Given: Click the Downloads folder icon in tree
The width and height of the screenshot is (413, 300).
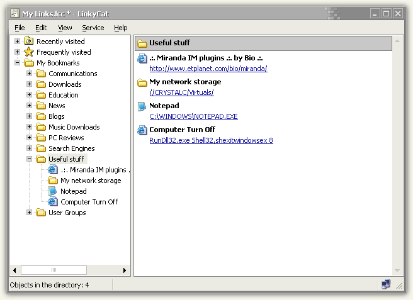Looking at the screenshot, I should pyautogui.click(x=40, y=84).
